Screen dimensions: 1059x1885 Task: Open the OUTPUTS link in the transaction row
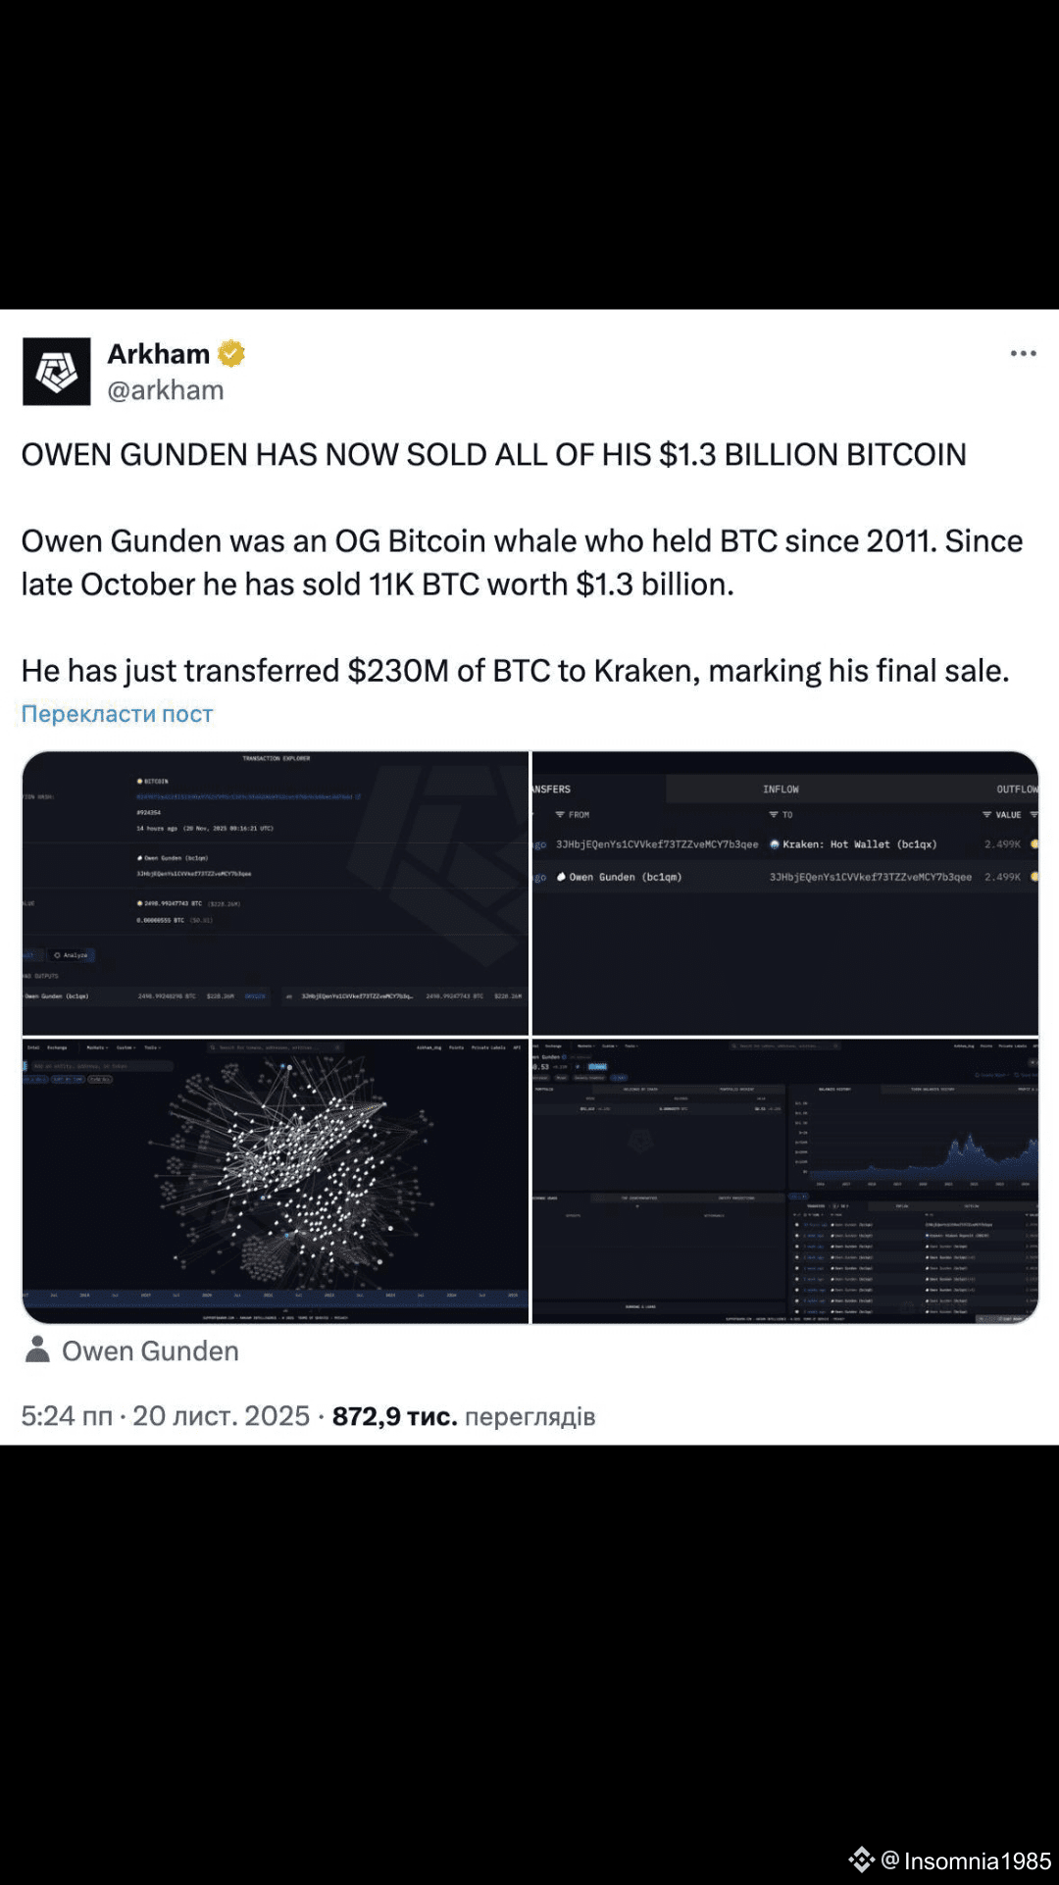coord(255,996)
